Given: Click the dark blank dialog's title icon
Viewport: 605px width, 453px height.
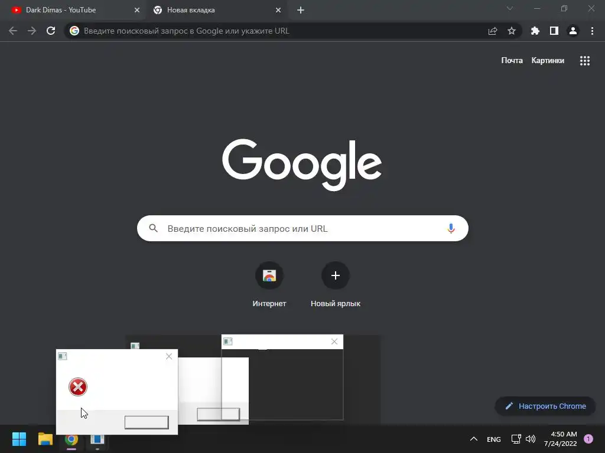Looking at the screenshot, I should pyautogui.click(x=228, y=342).
